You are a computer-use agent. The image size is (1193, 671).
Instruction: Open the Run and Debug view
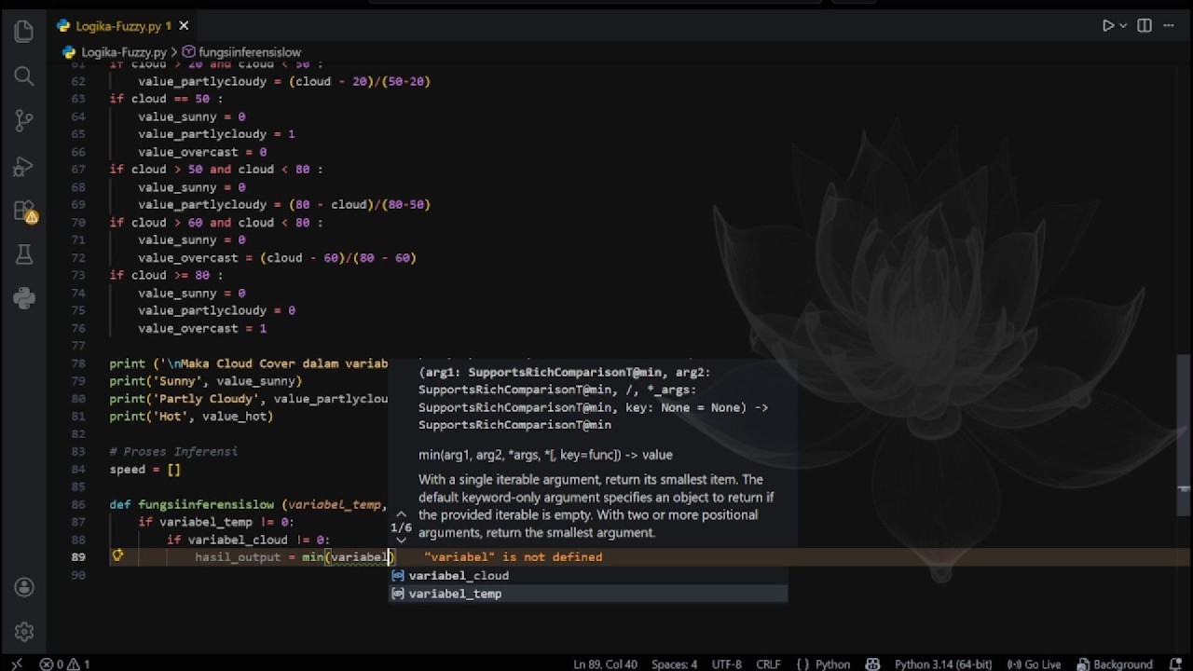[x=24, y=166]
